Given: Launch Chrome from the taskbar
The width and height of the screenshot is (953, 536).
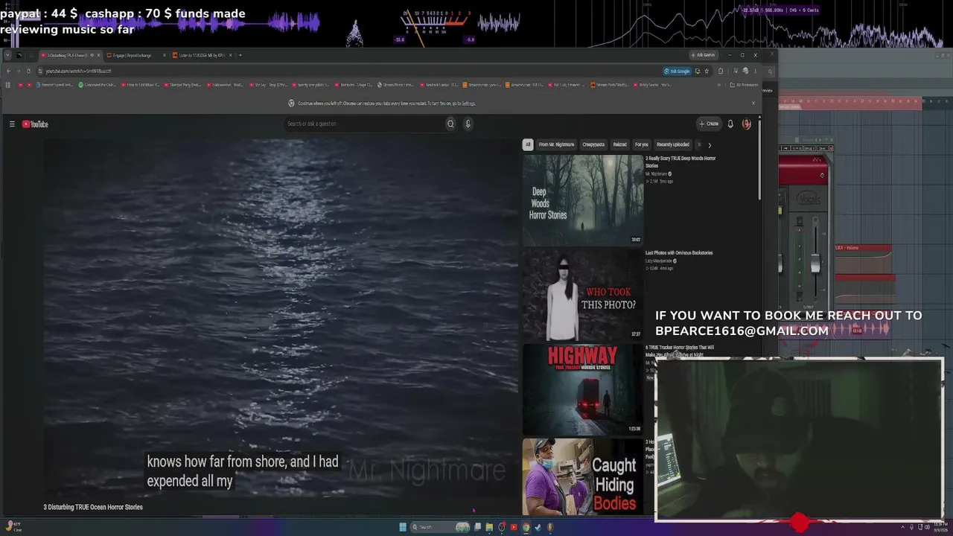Looking at the screenshot, I should coord(526,527).
